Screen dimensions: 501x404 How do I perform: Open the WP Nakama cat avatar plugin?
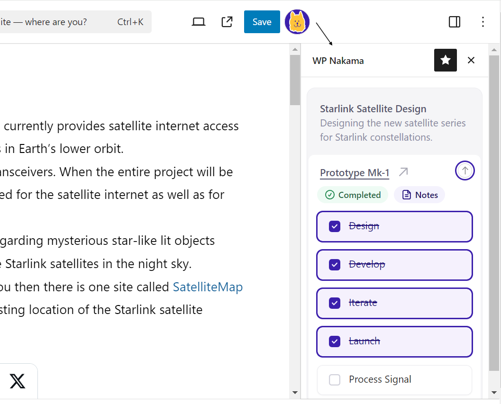297,22
